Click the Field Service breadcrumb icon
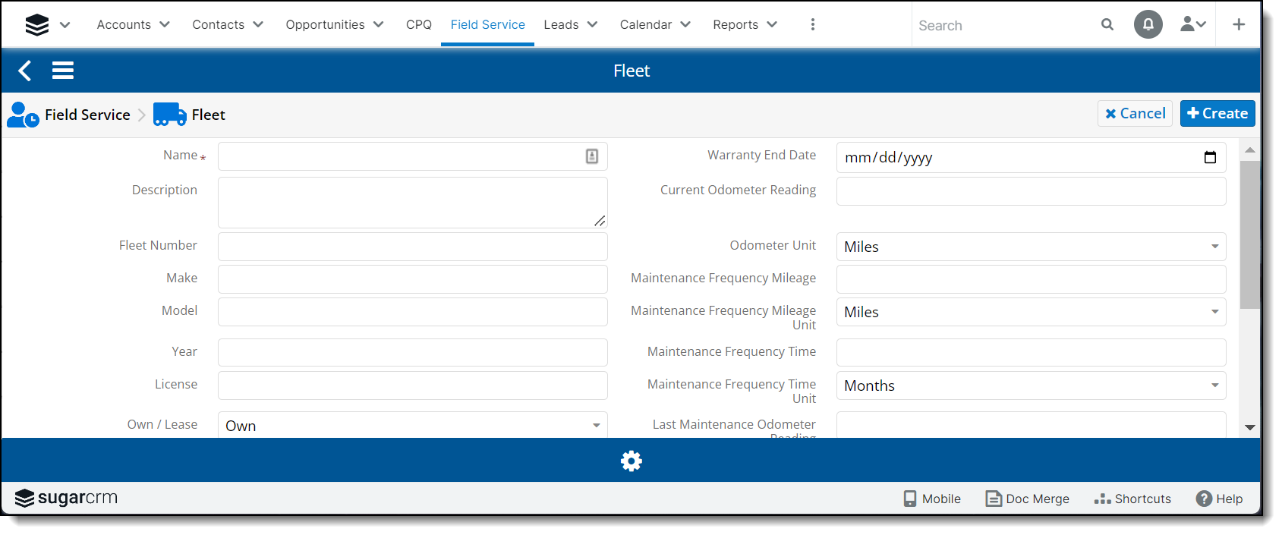 [x=23, y=115]
